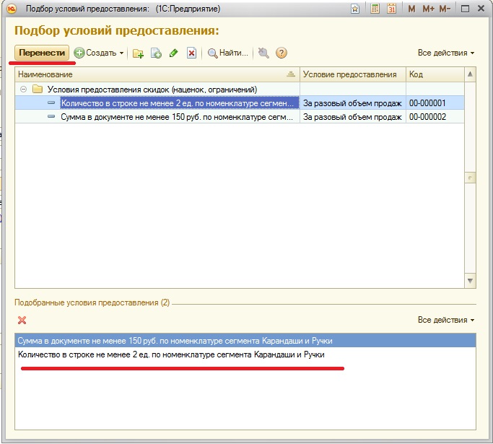Click the red X delete icon in selected conditions
This screenshot has height=444, width=493.
tap(22, 320)
